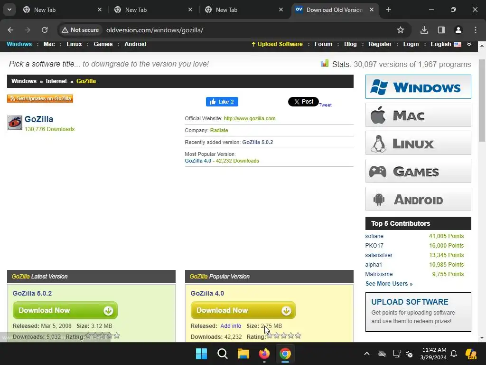Screen dimensions: 486x365
Task: Open the Linux nav menu item
Action: pos(74,44)
